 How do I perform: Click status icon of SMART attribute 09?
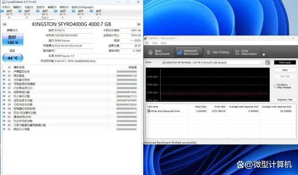[x=4, y=105]
